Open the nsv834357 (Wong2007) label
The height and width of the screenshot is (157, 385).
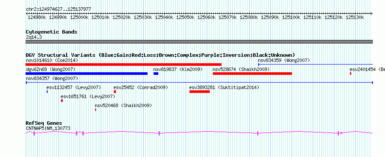tap(52, 78)
